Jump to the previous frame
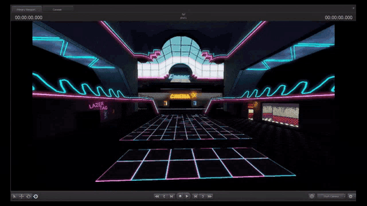 (x=171, y=196)
